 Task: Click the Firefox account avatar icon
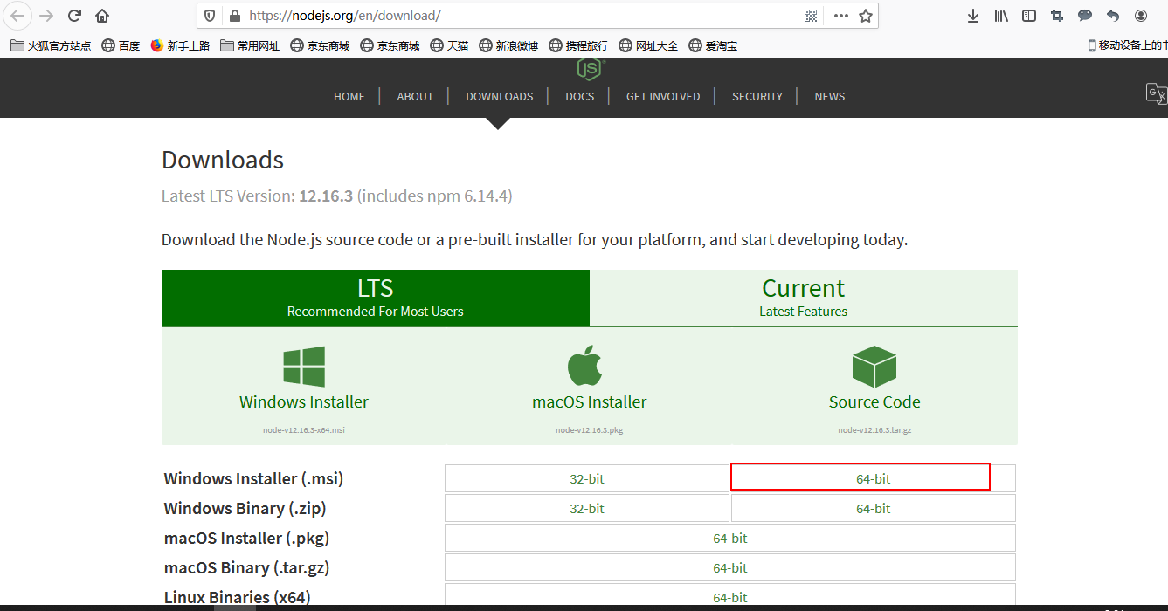click(1140, 15)
